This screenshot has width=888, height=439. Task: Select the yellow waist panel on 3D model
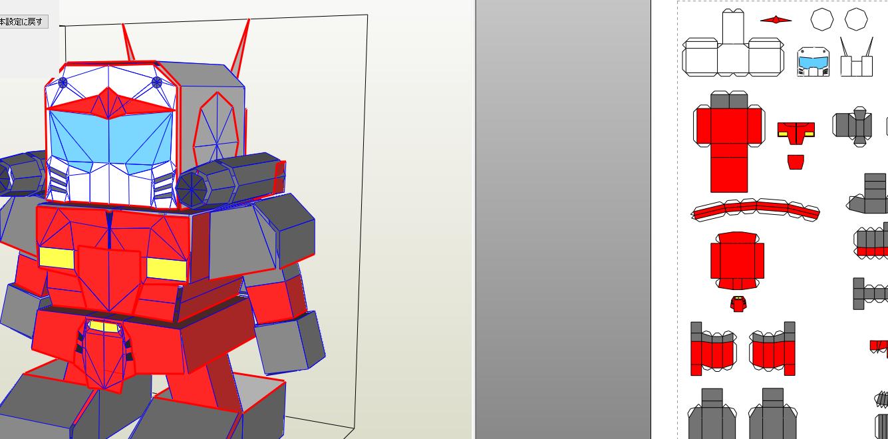pos(104,327)
